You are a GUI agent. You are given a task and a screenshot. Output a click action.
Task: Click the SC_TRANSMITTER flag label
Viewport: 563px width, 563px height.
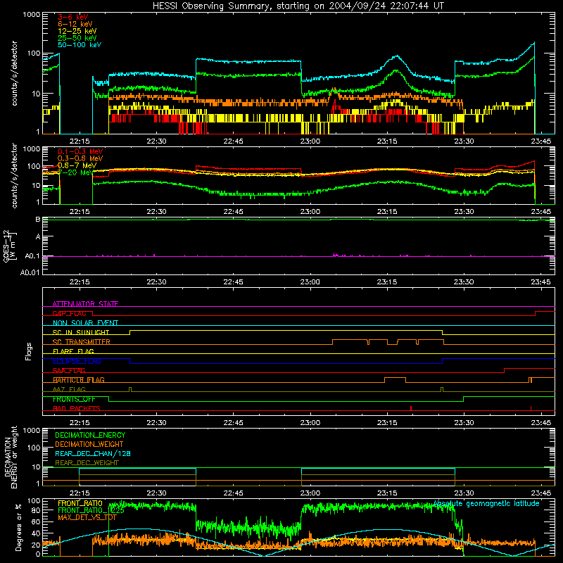click(82, 341)
